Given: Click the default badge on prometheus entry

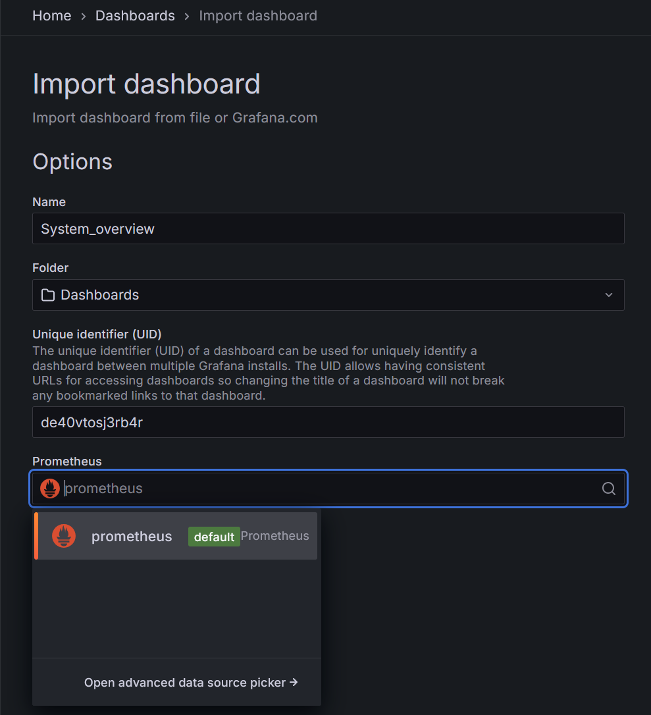Looking at the screenshot, I should coord(214,536).
